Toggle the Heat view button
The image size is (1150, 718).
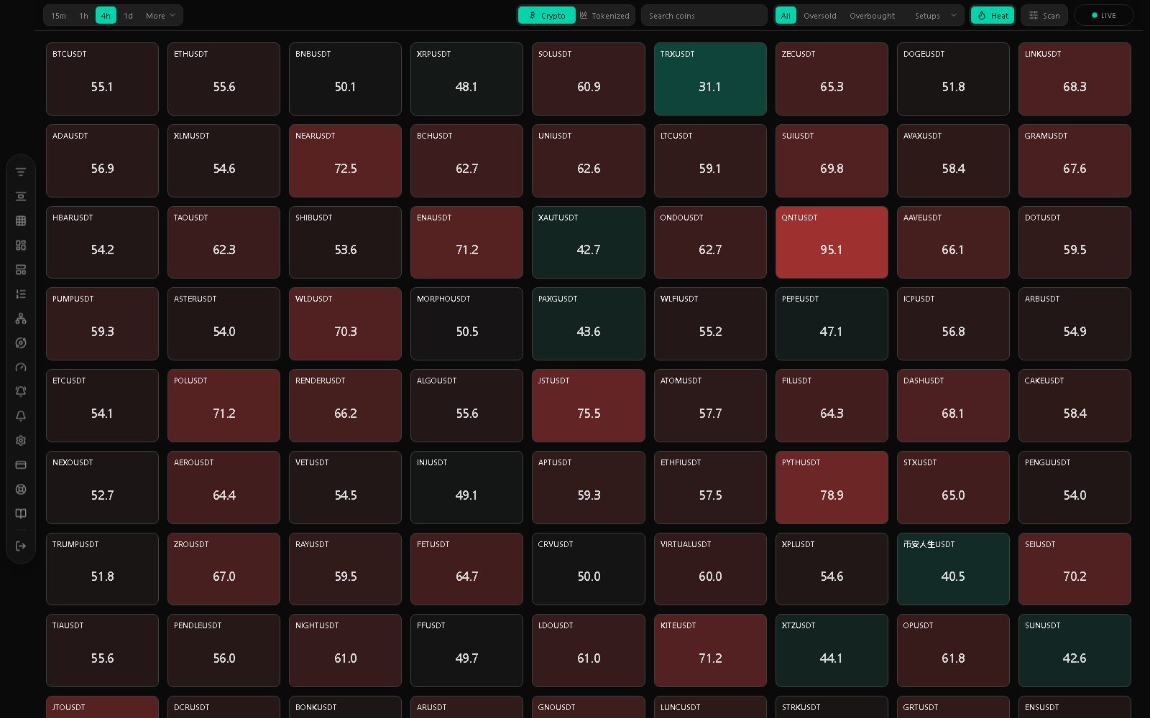coord(993,15)
